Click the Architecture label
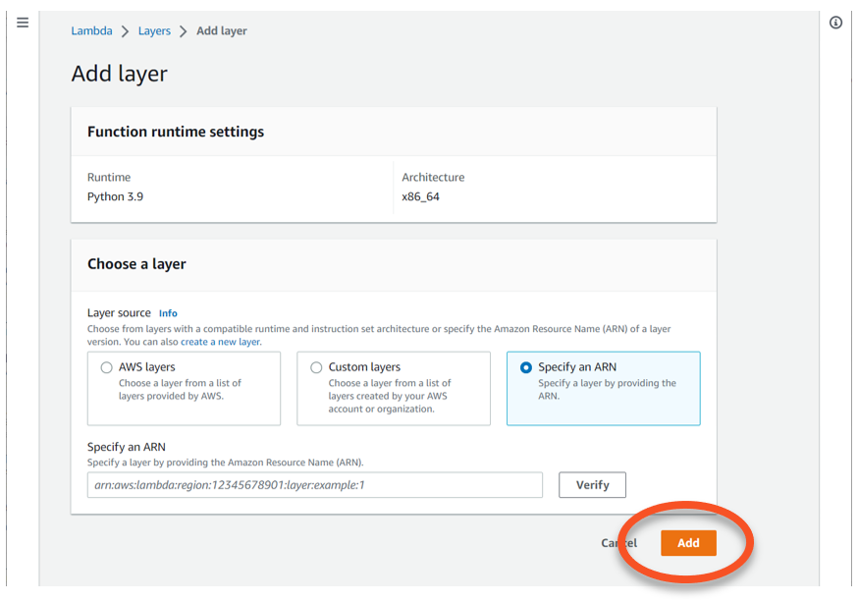Screen dimensions: 858x601 (x=433, y=178)
